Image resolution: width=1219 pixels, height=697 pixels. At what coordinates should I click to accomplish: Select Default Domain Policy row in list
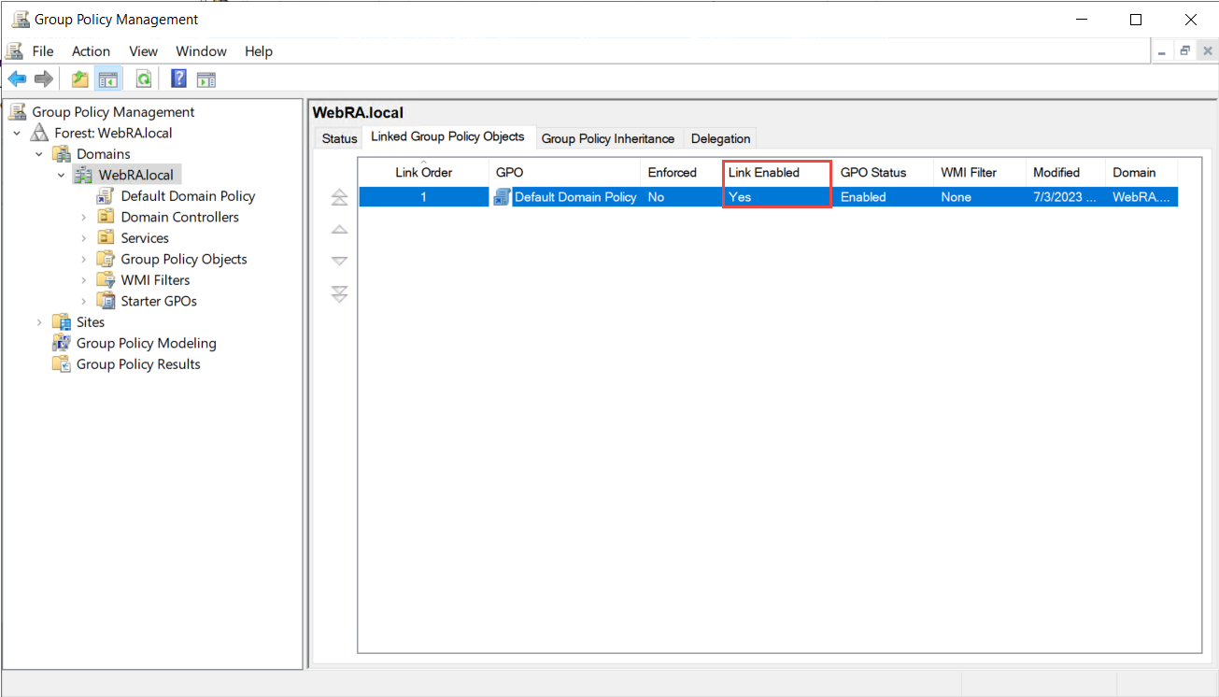tap(574, 197)
